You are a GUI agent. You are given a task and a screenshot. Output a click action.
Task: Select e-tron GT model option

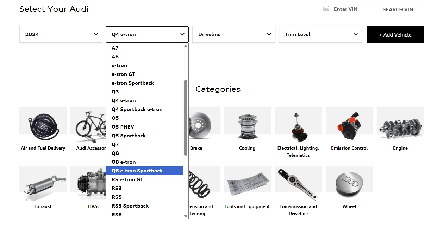click(x=123, y=74)
